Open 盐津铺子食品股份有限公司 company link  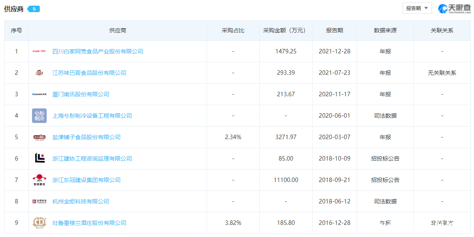click(x=86, y=137)
